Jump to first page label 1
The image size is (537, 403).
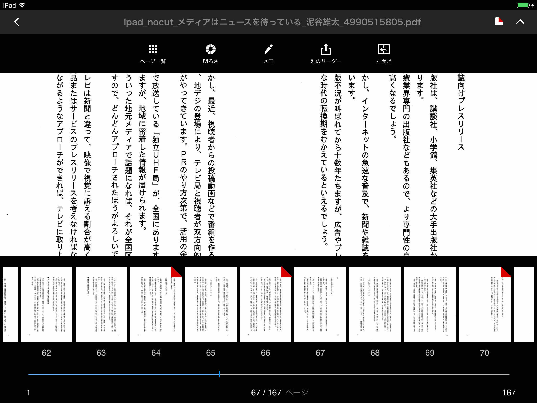pos(28,393)
